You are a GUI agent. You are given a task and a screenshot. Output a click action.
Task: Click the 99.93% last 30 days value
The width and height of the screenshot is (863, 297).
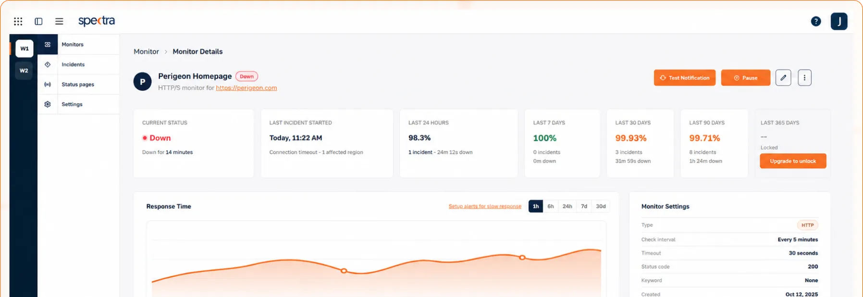click(631, 138)
